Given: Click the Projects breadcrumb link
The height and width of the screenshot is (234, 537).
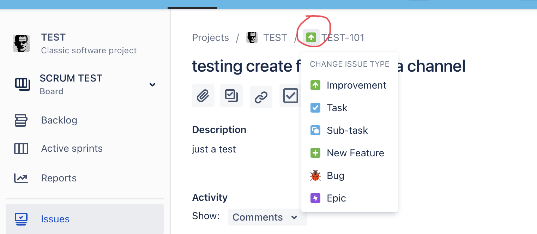Looking at the screenshot, I should pyautogui.click(x=210, y=37).
